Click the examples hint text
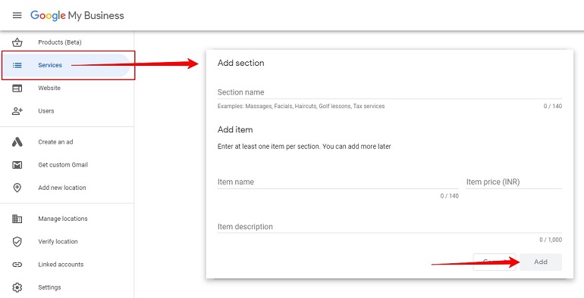584x298 pixels. 301,107
